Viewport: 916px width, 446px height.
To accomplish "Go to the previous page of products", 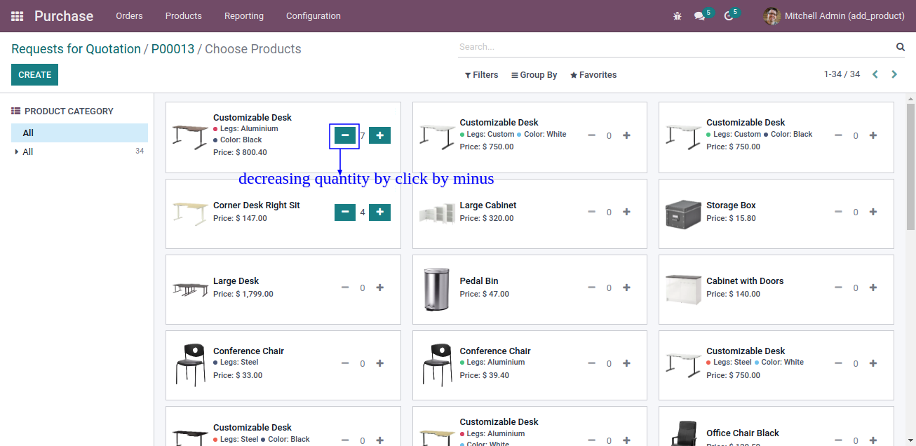I will [875, 74].
